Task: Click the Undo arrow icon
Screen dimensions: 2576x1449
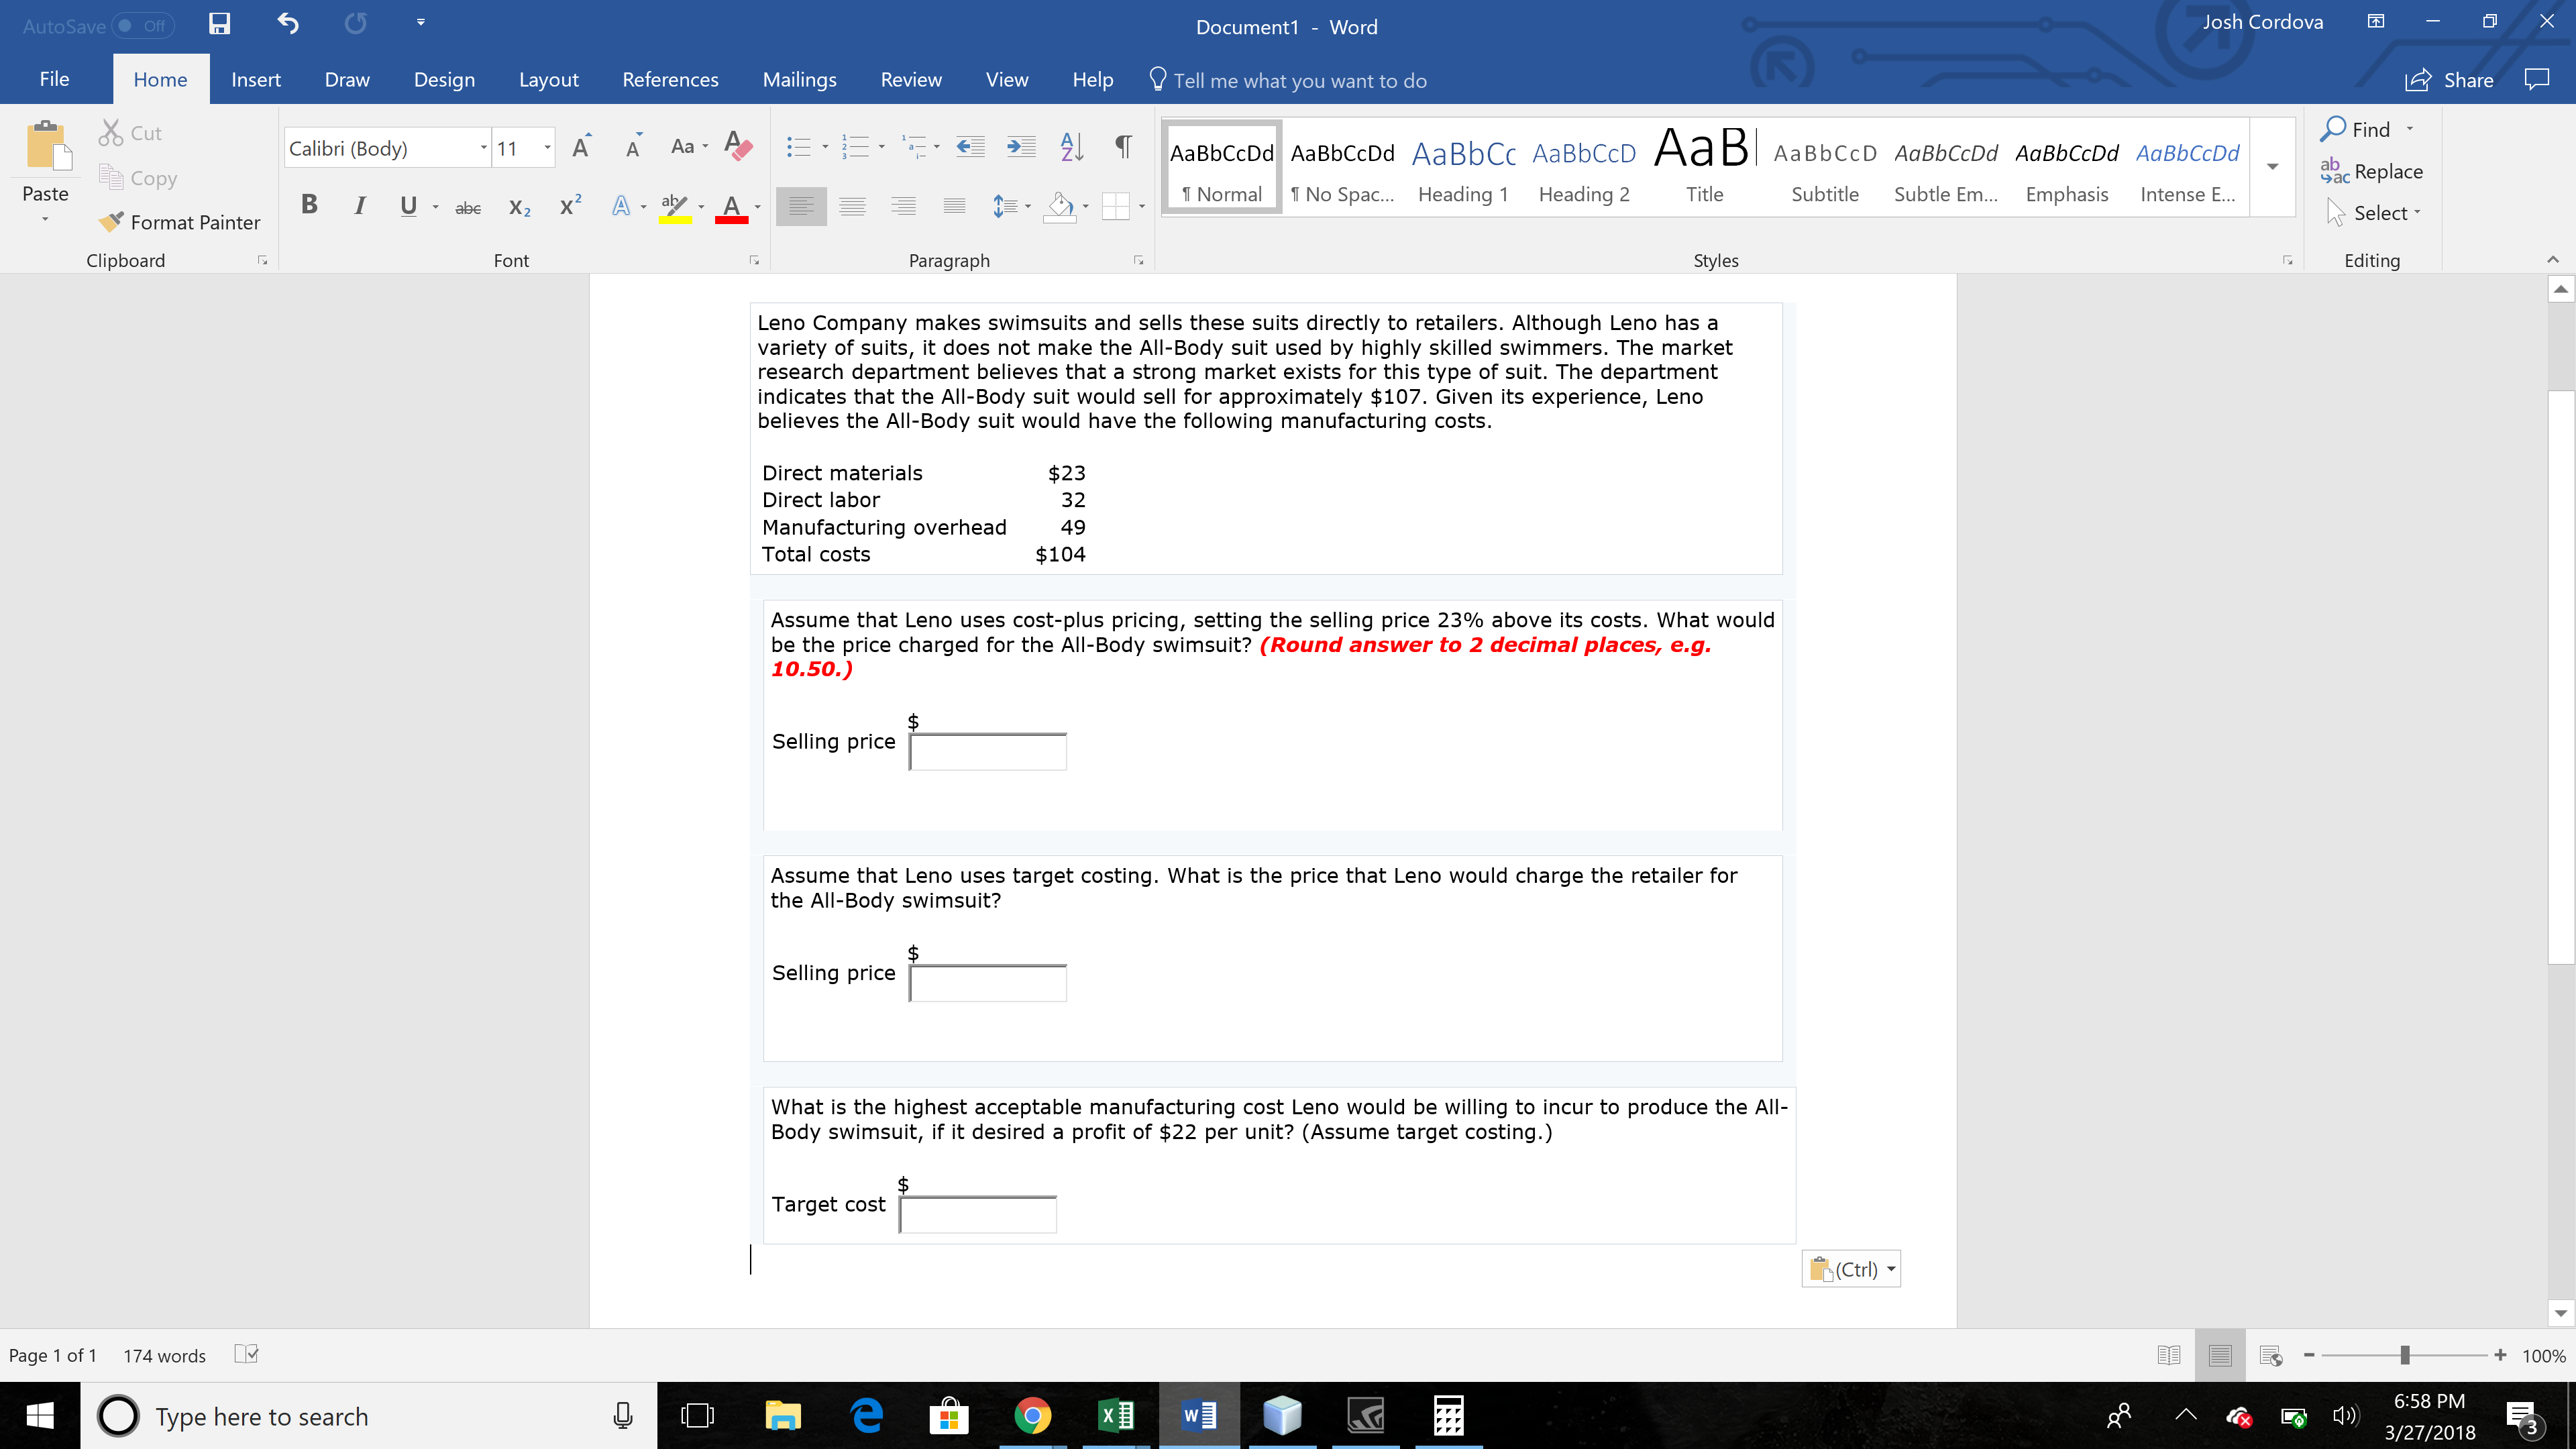Action: coord(288,24)
